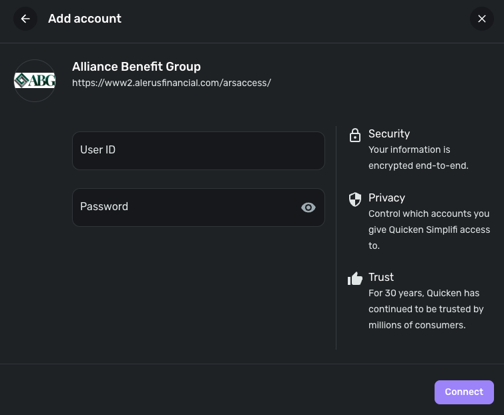
Task: Go back using the arrow button
Action: click(25, 19)
